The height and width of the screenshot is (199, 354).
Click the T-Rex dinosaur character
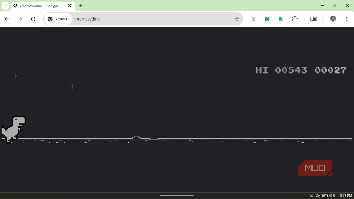click(x=13, y=129)
